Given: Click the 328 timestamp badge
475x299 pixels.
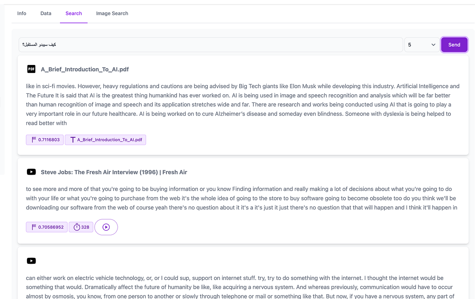Looking at the screenshot, I should (81, 227).
